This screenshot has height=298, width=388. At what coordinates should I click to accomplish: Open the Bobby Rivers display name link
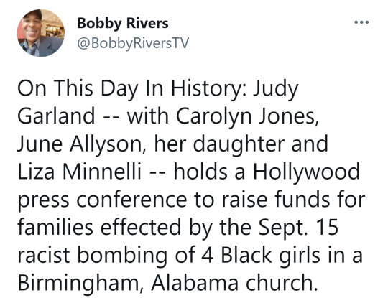tap(123, 24)
